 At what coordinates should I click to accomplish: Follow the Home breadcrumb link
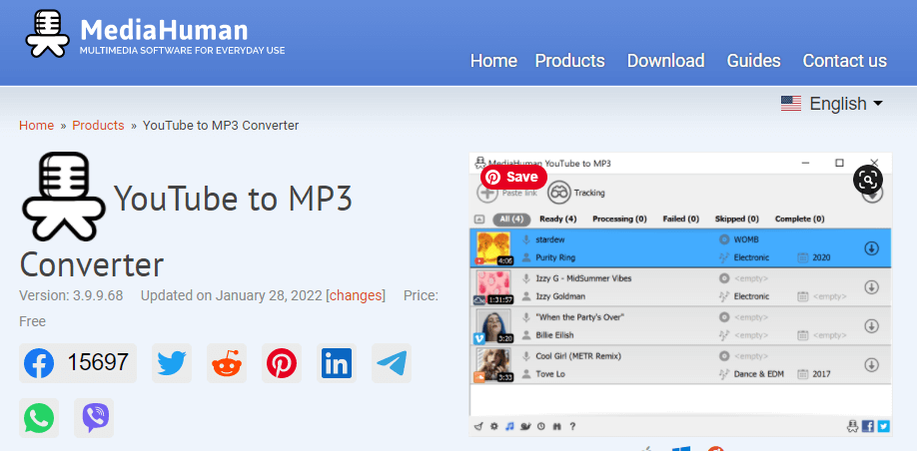pos(36,126)
